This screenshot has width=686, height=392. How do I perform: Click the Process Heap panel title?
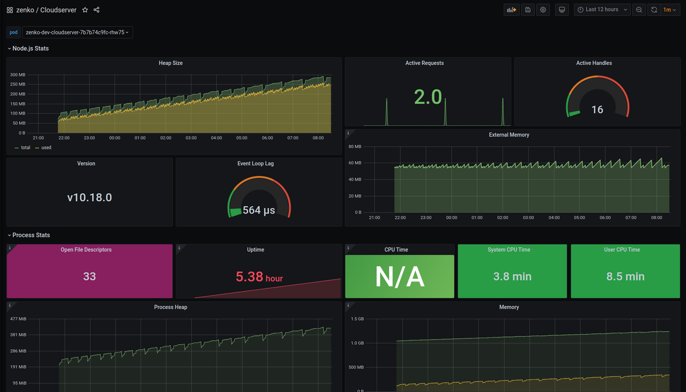(x=170, y=307)
